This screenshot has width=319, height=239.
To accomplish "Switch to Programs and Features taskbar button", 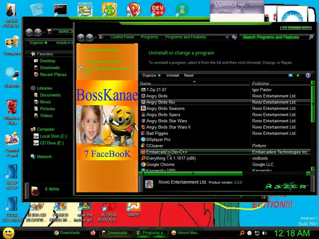I will tap(151, 233).
